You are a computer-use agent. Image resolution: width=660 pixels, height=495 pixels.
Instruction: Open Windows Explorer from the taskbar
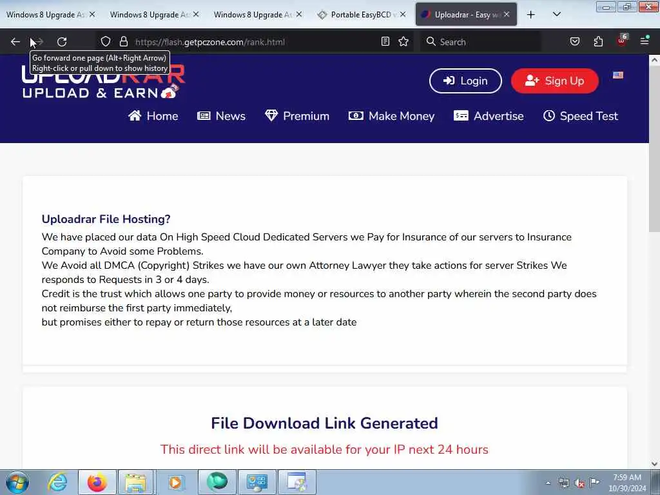pos(135,482)
